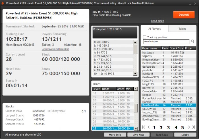Click 10 - 12 prize row

click(113, 74)
